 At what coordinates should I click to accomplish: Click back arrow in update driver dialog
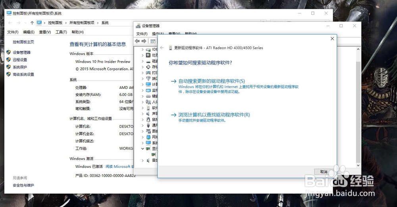pos(162,48)
